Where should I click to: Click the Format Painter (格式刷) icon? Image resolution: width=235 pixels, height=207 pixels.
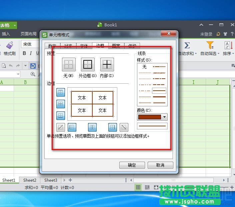(x=10, y=45)
